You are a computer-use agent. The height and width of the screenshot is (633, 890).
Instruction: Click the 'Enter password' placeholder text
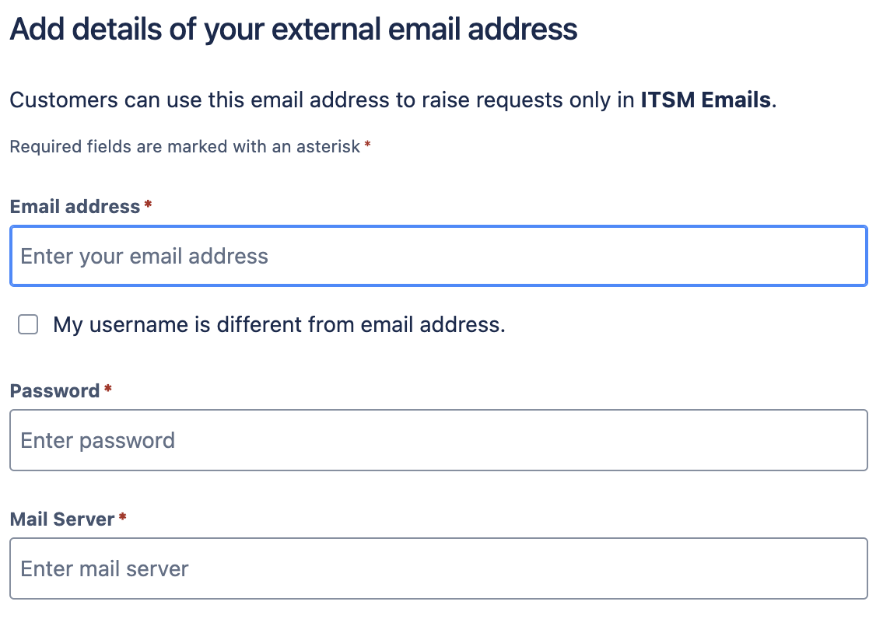click(x=97, y=441)
